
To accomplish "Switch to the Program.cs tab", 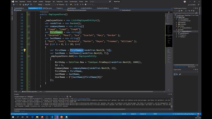I will [60, 8].
